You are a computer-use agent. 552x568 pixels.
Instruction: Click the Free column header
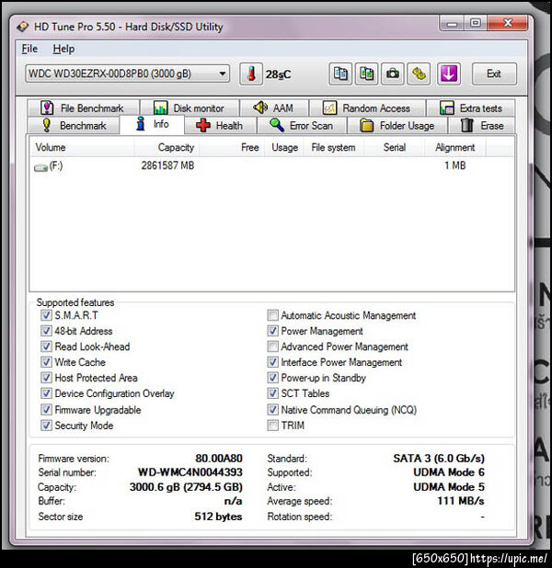tap(232, 147)
